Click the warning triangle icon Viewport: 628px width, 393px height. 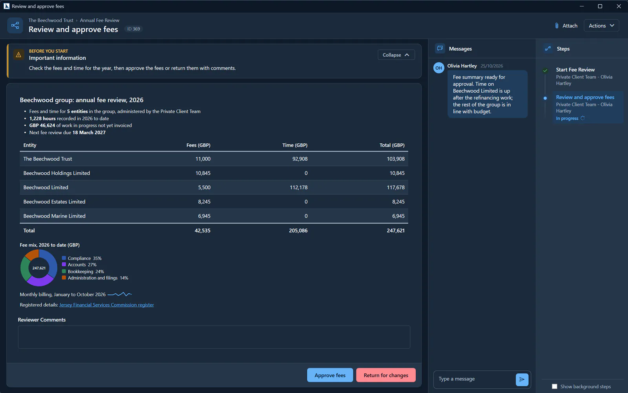(18, 55)
